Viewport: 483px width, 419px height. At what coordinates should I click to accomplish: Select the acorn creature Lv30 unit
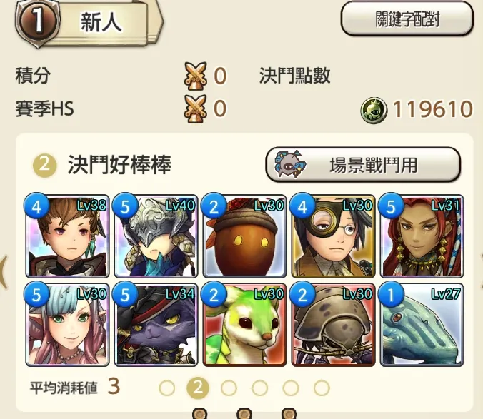[x=244, y=236]
